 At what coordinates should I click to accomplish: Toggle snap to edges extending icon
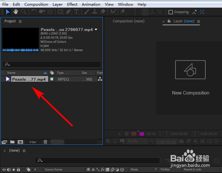(194, 12)
